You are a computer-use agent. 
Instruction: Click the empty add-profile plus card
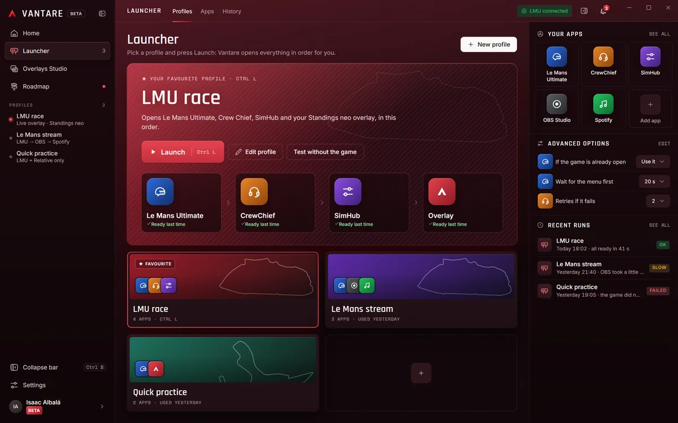(421, 373)
